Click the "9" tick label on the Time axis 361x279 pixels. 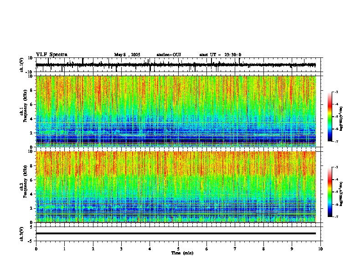click(292, 249)
